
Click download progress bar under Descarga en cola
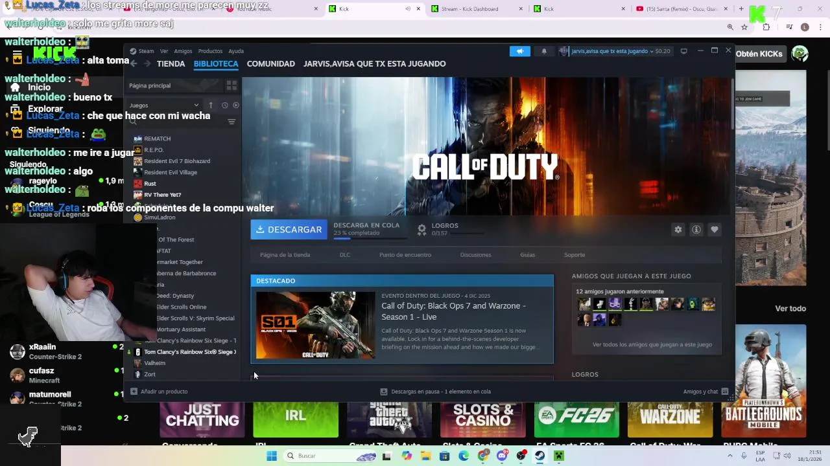(370, 238)
